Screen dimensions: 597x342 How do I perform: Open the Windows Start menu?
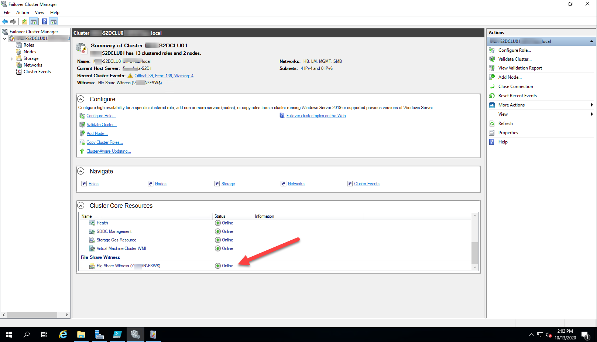click(x=9, y=335)
